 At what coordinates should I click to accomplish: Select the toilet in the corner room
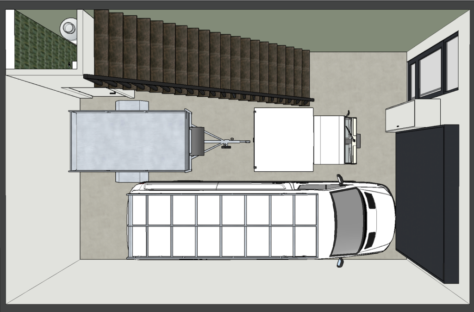coord(69,28)
